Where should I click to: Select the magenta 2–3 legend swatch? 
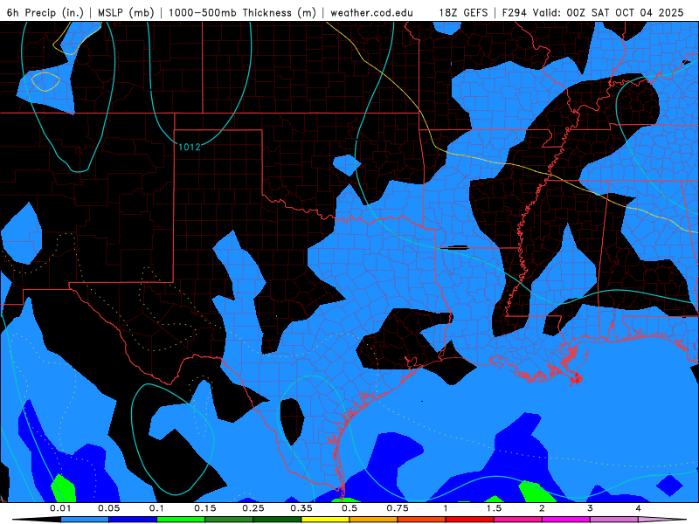pos(566,520)
